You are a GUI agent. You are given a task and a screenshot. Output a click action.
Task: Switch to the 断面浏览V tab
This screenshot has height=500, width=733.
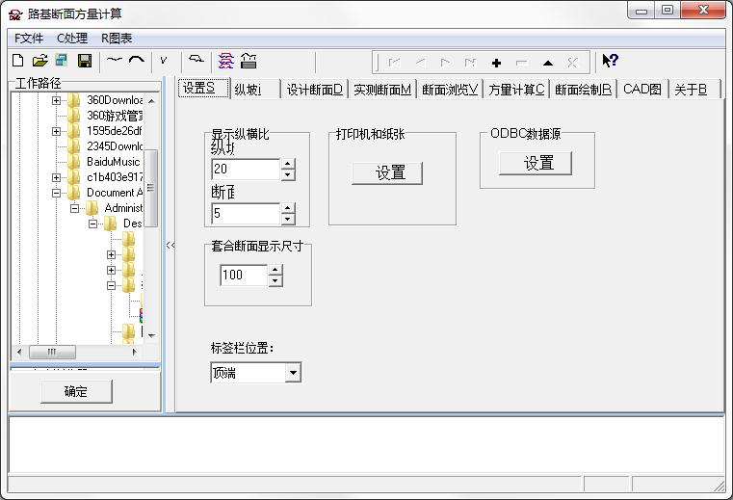click(x=449, y=90)
